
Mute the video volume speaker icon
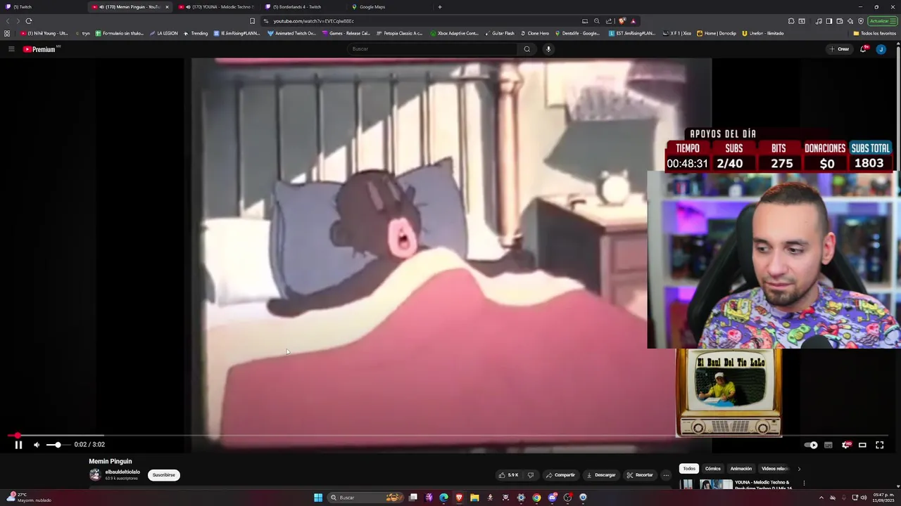37,445
